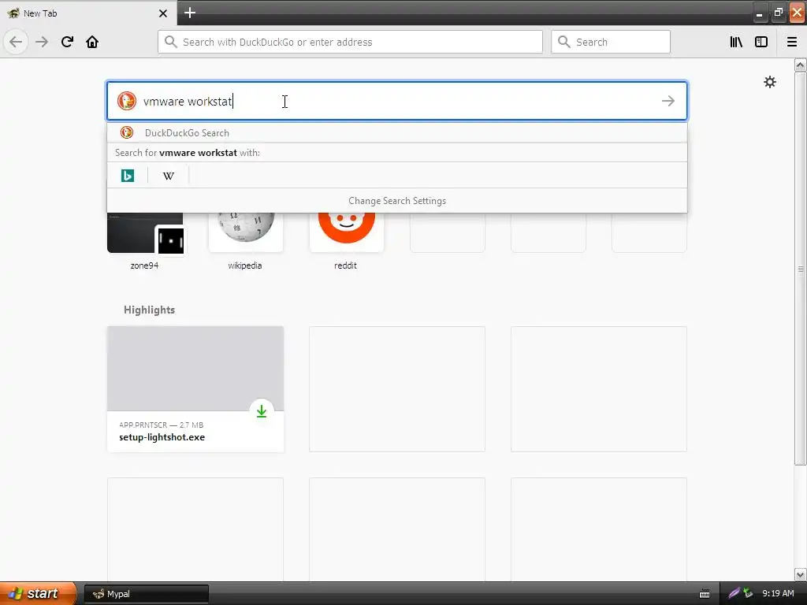Open the Library icon in toolbar

(x=736, y=43)
